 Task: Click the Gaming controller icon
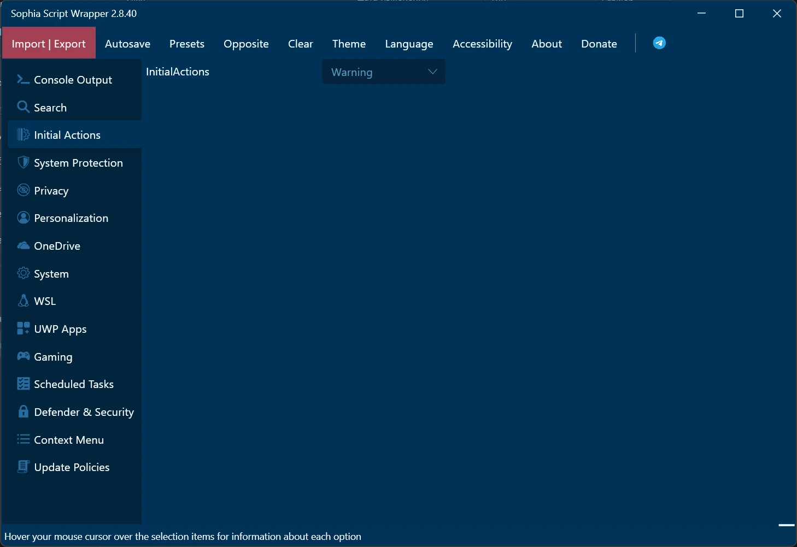23,356
